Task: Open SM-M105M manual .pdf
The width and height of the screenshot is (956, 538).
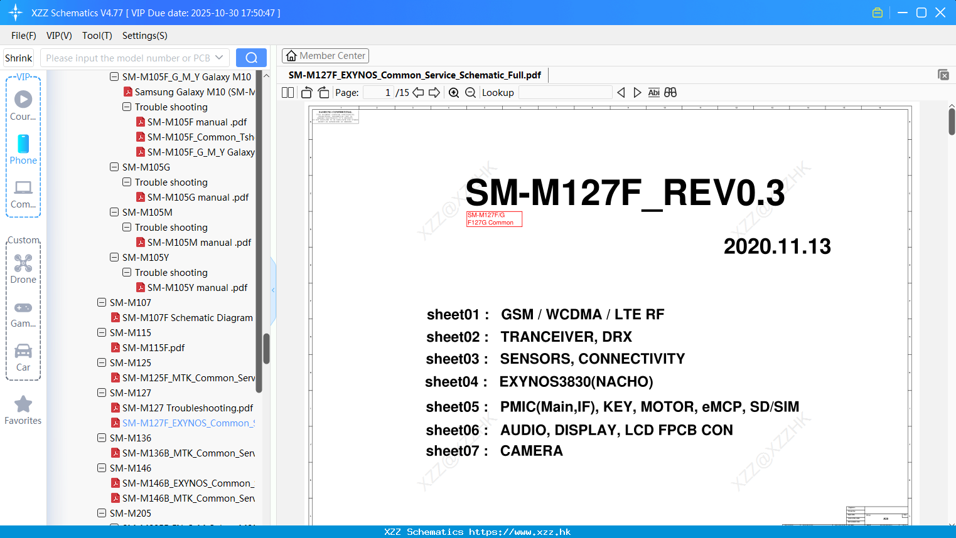Action: pos(199,243)
